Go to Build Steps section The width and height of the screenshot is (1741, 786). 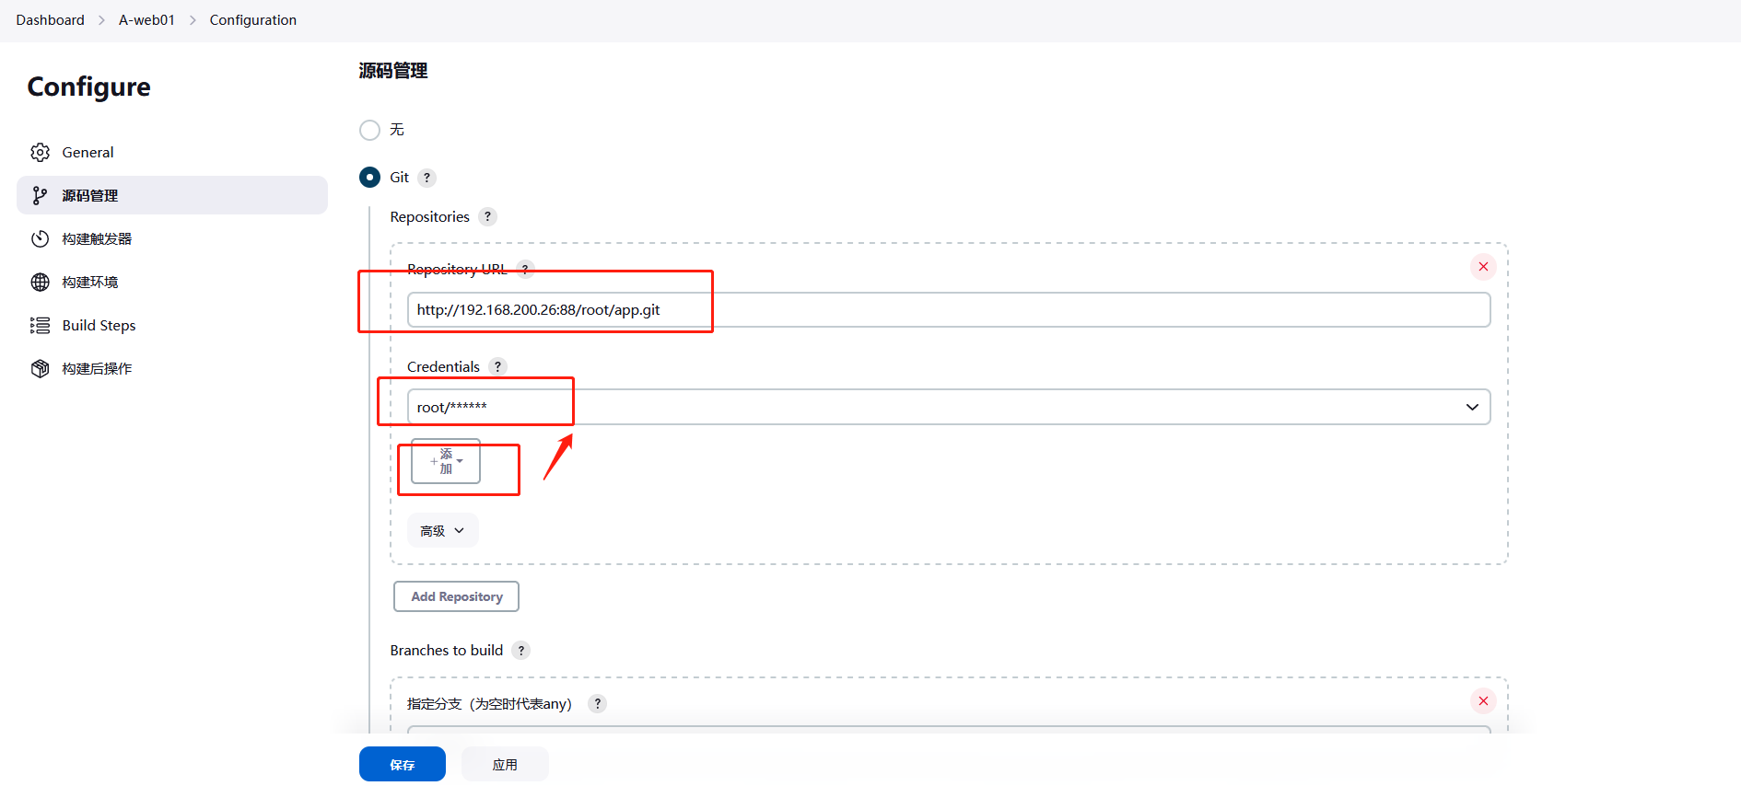coord(99,325)
